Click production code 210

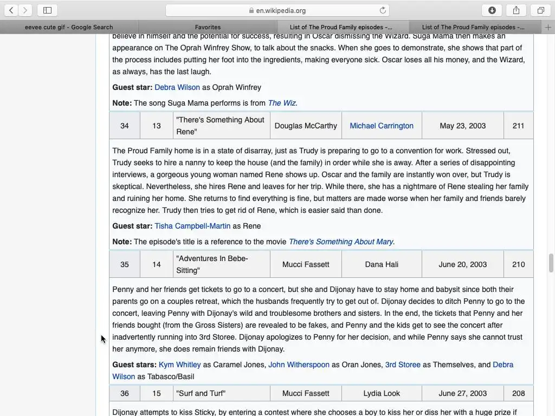518,264
